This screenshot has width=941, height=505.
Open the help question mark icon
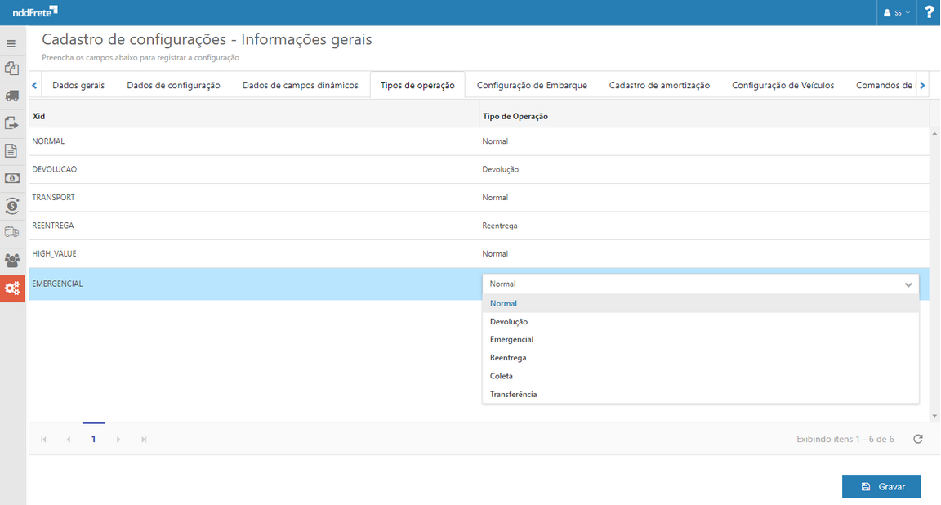(929, 12)
